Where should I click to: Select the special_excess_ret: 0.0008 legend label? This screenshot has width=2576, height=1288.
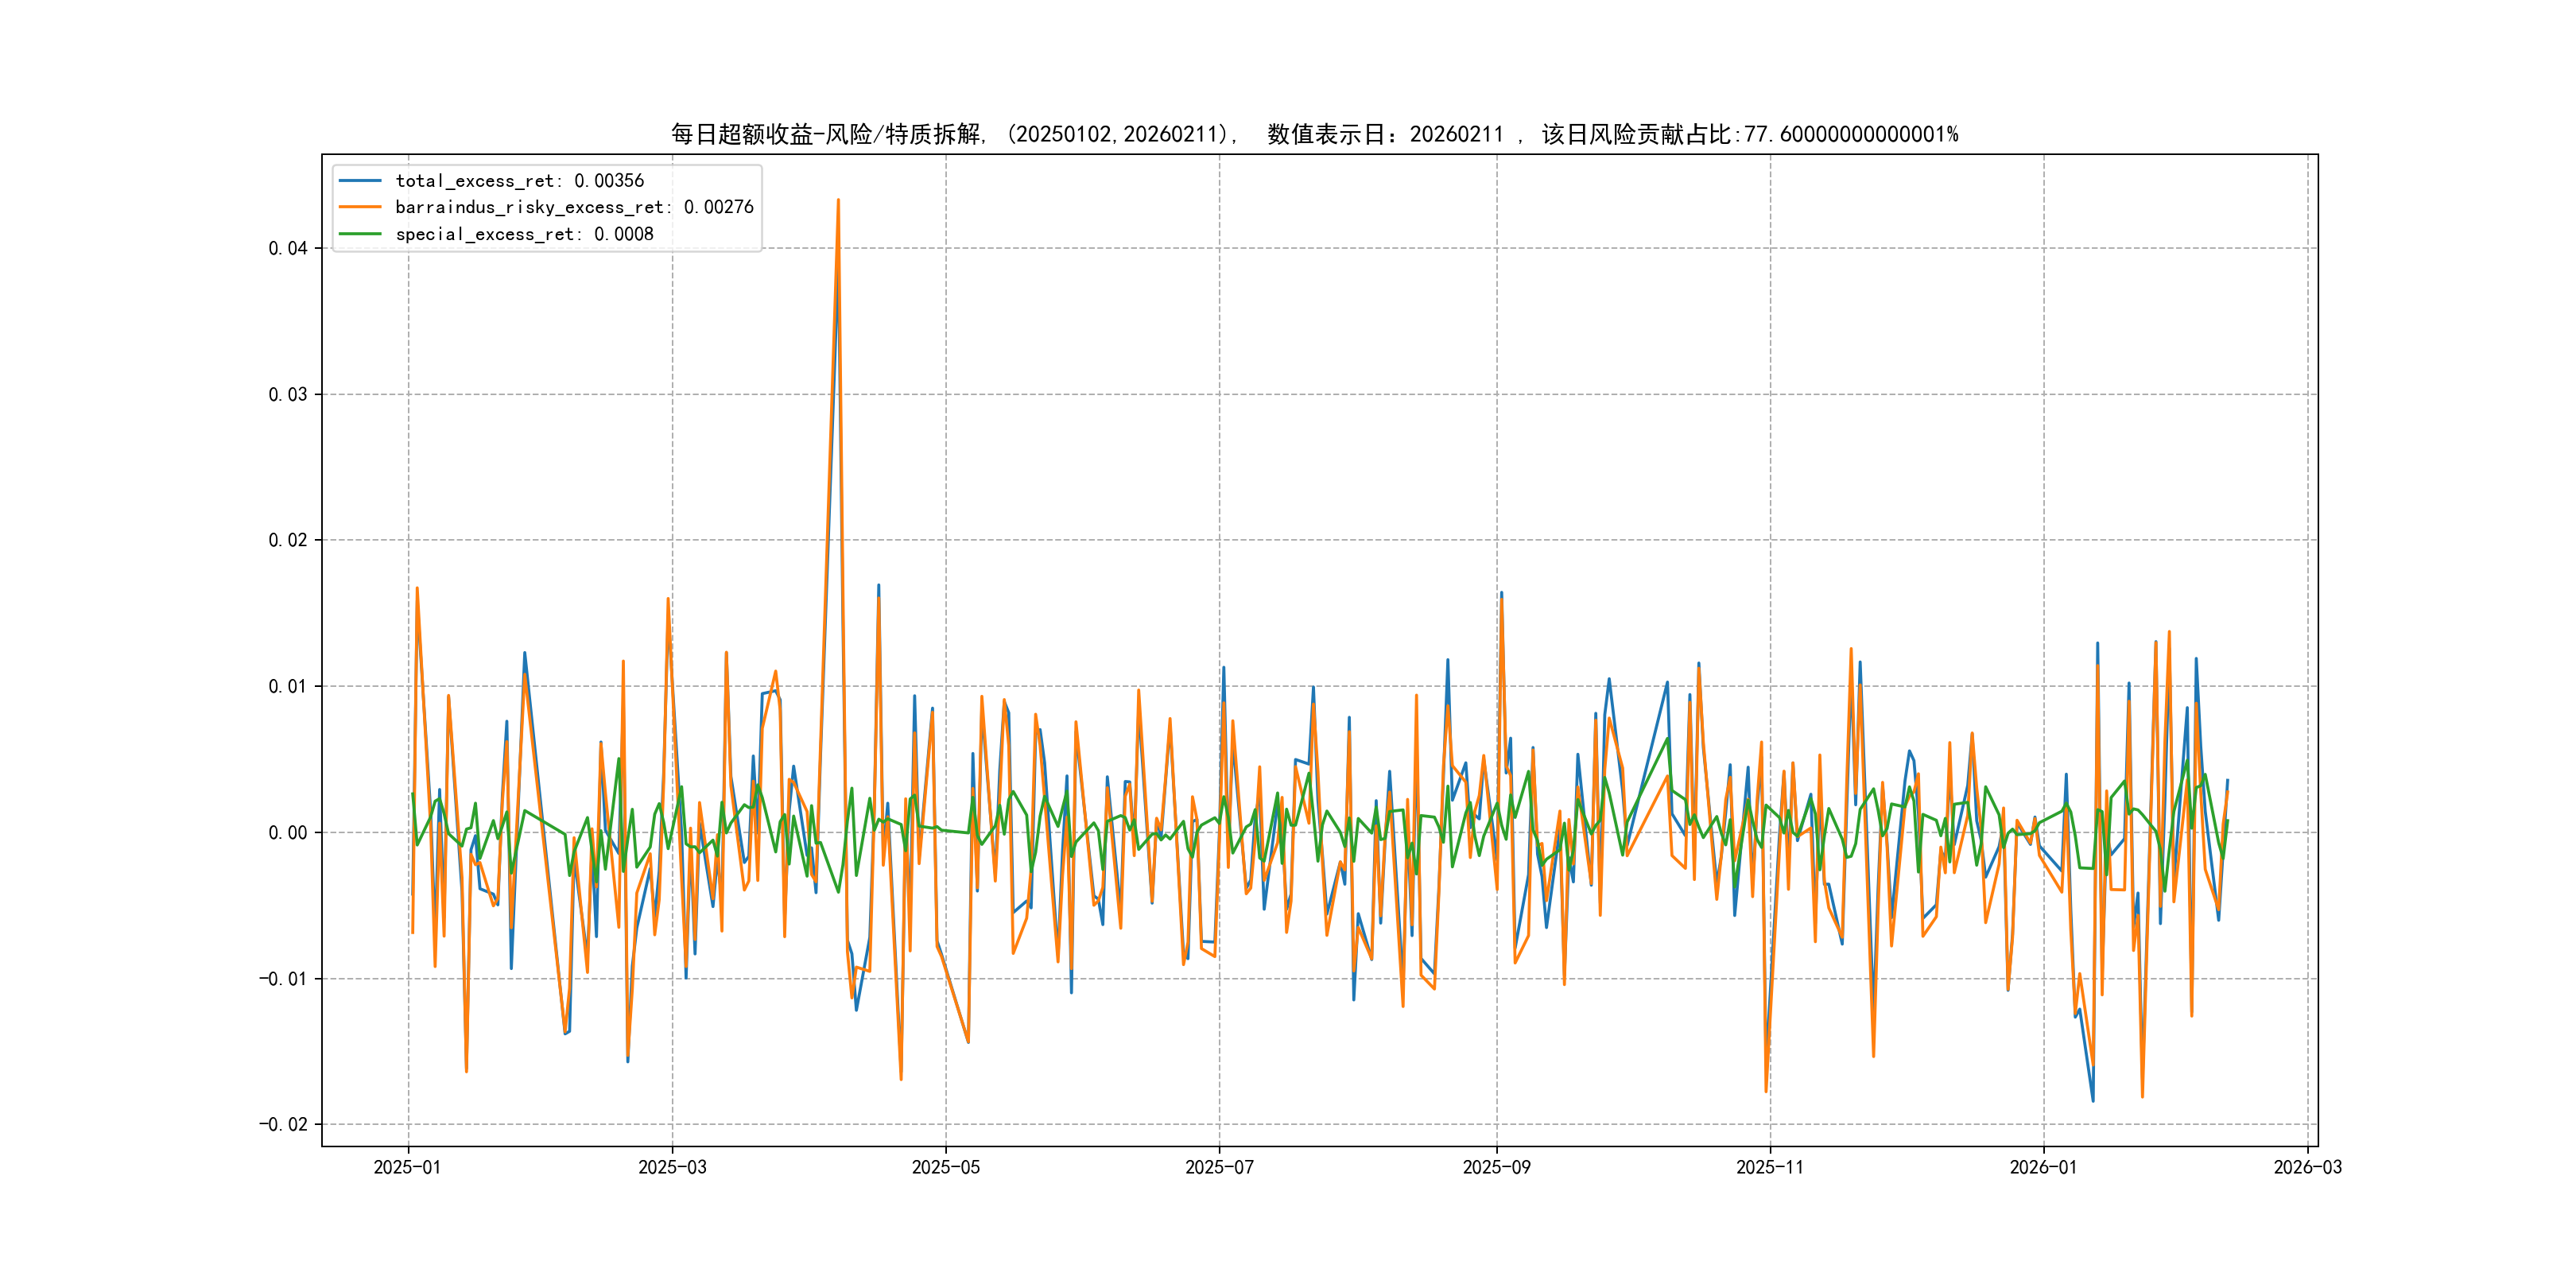[x=524, y=234]
